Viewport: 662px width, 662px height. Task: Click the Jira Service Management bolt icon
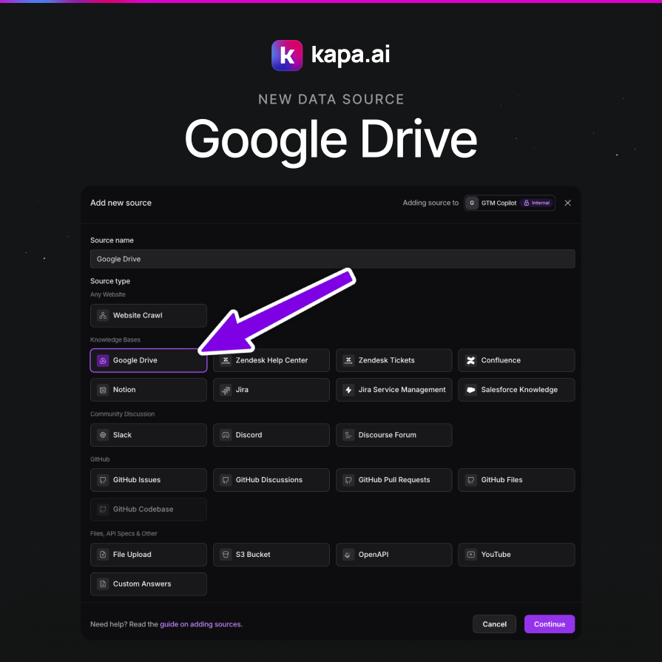point(348,390)
